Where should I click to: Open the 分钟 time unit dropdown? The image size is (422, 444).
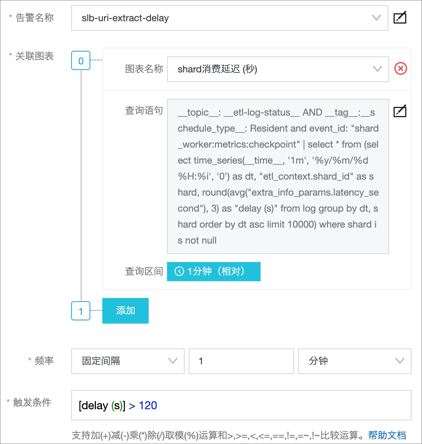tap(355, 361)
